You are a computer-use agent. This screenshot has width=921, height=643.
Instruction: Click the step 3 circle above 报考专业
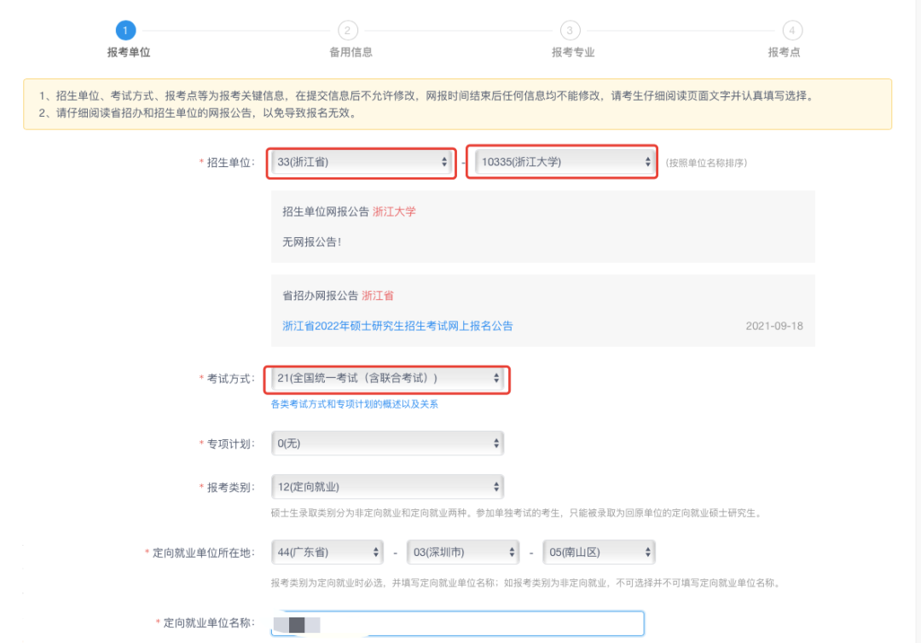[x=570, y=29]
